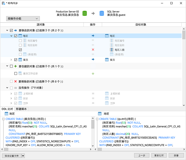
Task: Collapse the right CREATE TABLE code block
Action: [x=97, y=119]
